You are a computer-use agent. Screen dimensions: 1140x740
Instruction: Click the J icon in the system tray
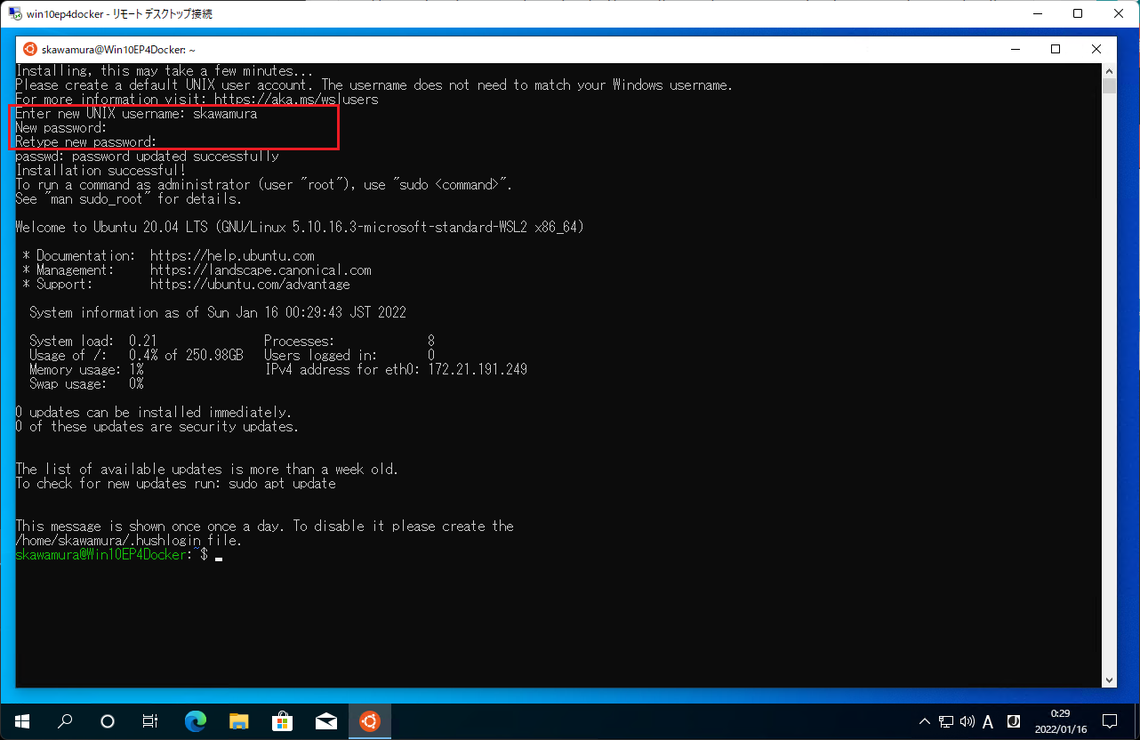pos(1014,722)
